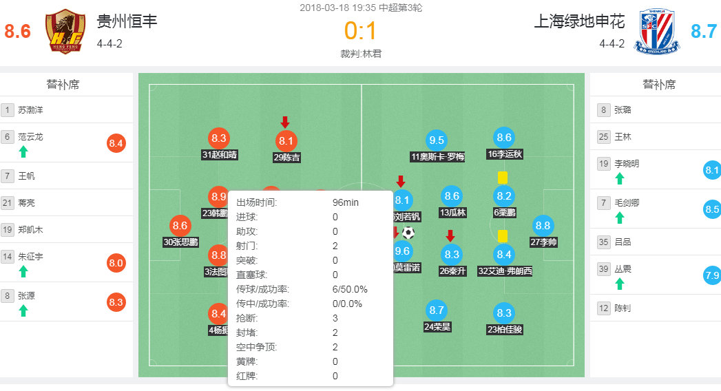Select bench player 苏渤洋 in left list
Viewport: 721px width, 391px height.
pyautogui.click(x=30, y=109)
